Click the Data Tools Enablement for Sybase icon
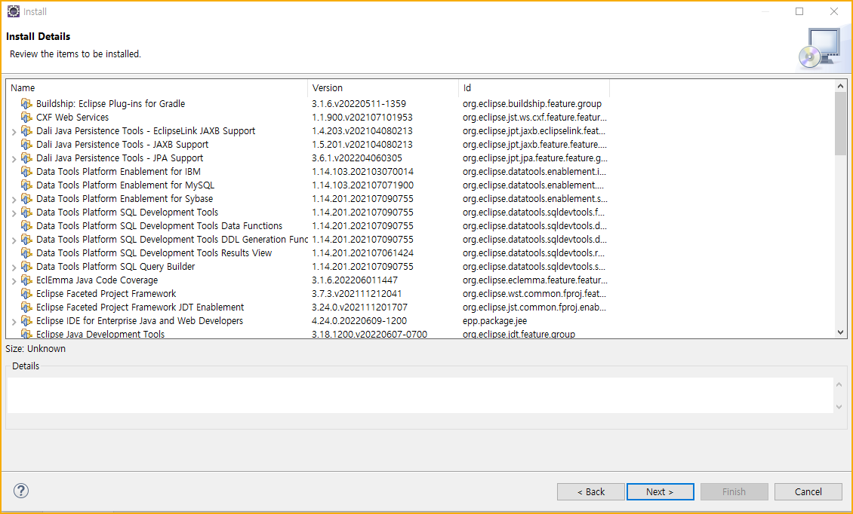Viewport: 853px width, 514px height. [26, 198]
